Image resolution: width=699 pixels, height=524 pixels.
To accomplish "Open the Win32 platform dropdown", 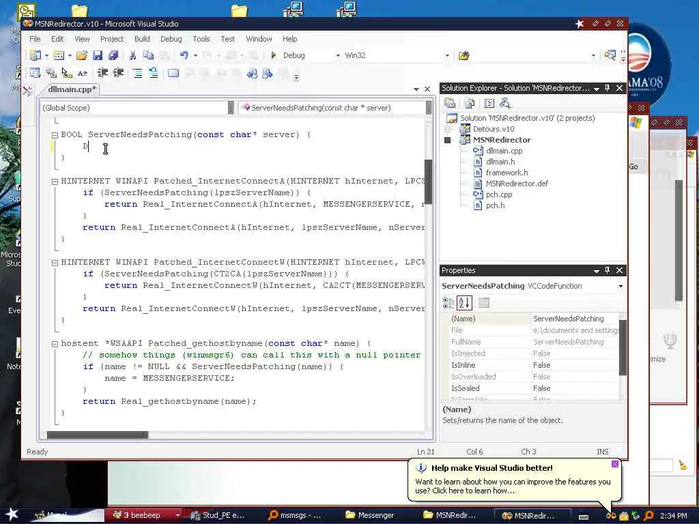I will [447, 55].
